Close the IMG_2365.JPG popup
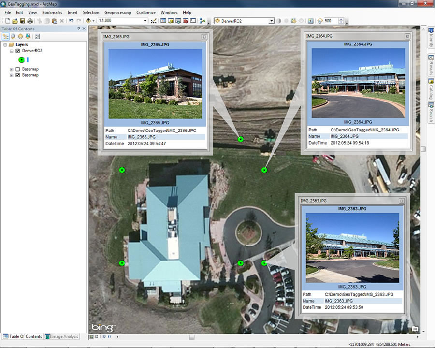 pos(204,37)
